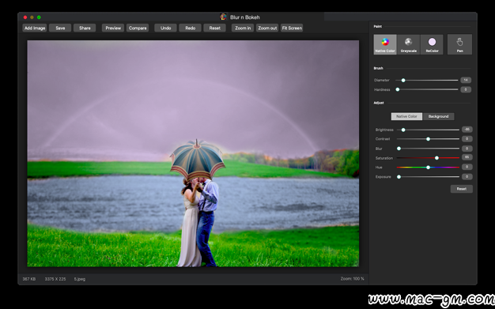Click the Contrast value field
Image resolution: width=495 pixels, height=309 pixels.
(467, 139)
